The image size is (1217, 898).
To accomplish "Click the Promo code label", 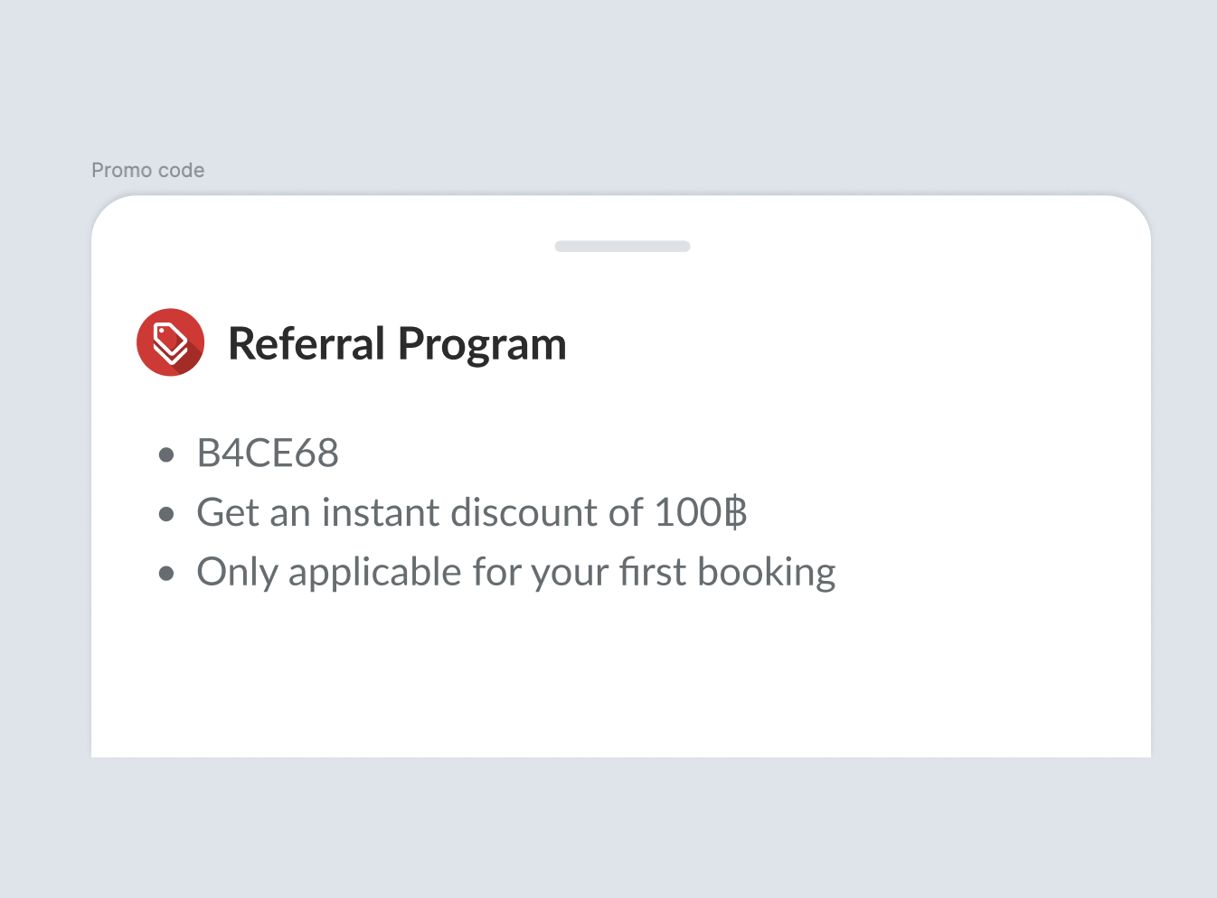I will point(148,170).
